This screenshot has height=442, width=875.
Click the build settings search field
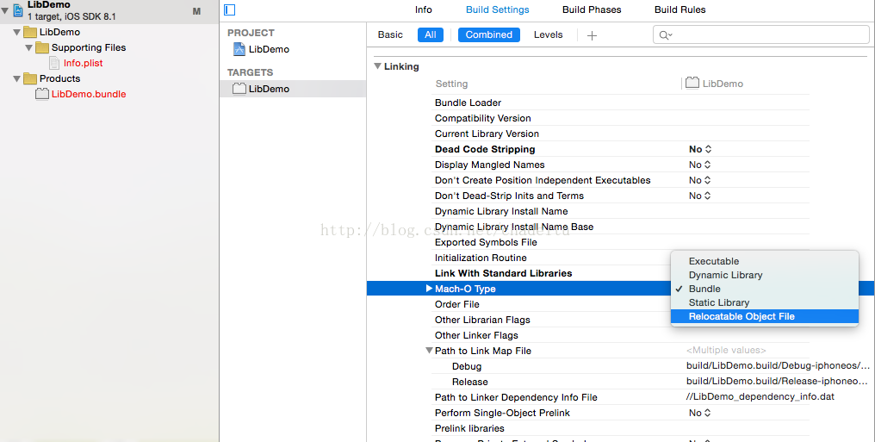(761, 35)
